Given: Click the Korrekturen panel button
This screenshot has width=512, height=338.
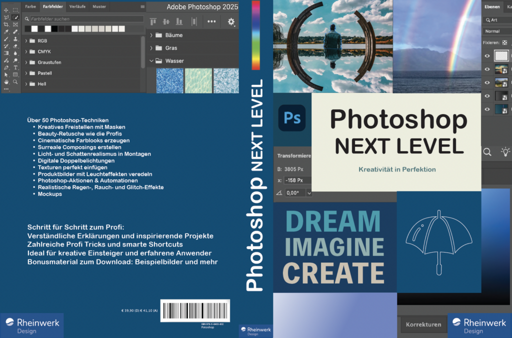Looking at the screenshot, I should pos(423,324).
